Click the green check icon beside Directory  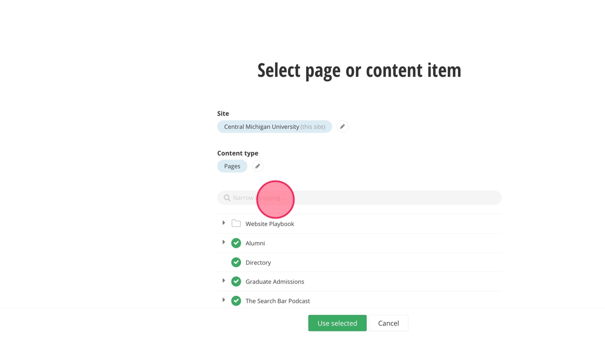(x=236, y=262)
